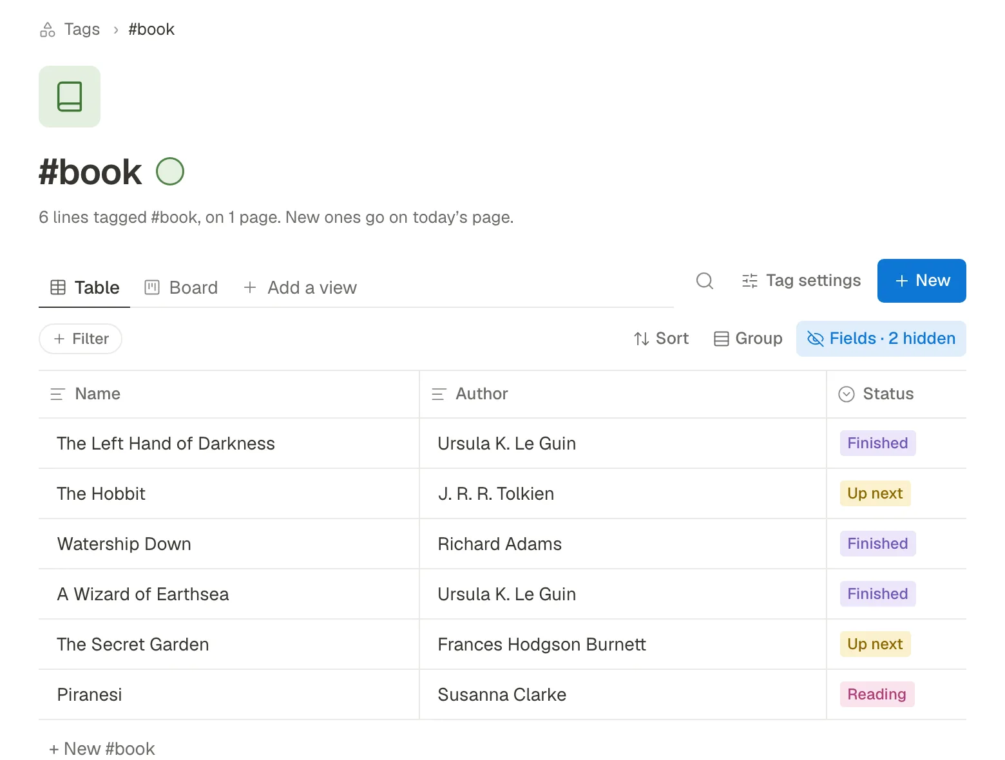Screen dimensions: 1005x760
Task: Go to Tags in the breadcrumb
Action: (82, 30)
